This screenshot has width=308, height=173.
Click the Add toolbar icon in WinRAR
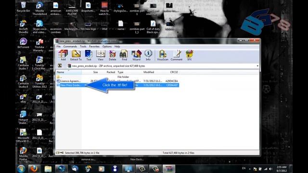pos(63,55)
